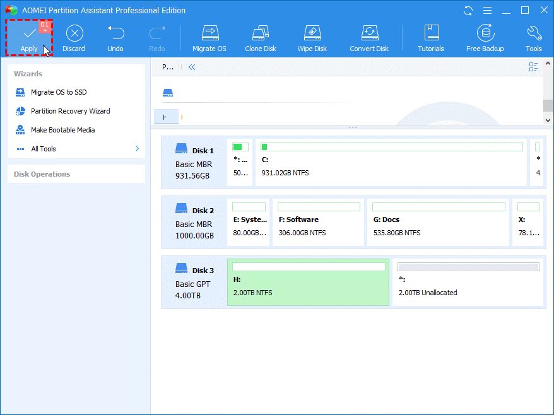Select the E: System partition

(x=249, y=222)
